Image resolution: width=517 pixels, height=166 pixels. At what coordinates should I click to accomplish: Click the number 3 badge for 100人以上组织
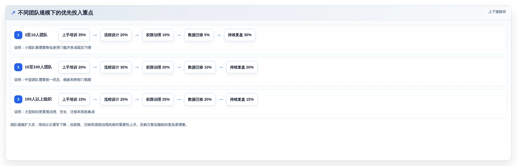tap(18, 99)
